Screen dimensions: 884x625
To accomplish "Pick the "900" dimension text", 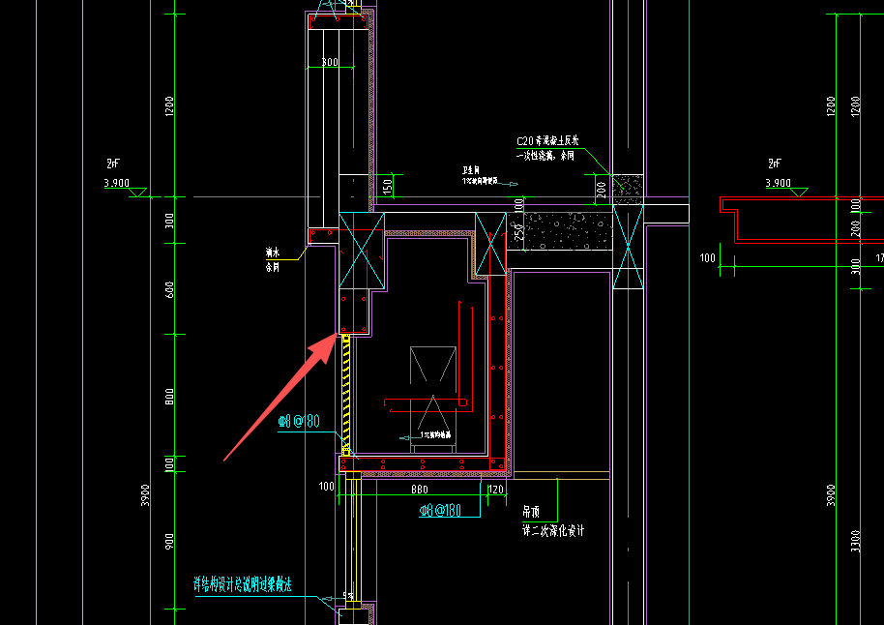I will (169, 542).
